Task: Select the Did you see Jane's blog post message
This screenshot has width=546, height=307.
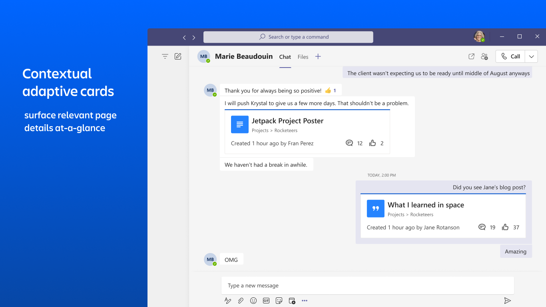Action: pos(489,187)
